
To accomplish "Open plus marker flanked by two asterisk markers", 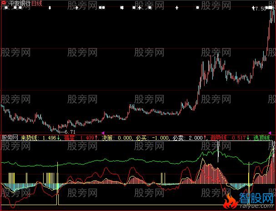I will click(140, 8).
